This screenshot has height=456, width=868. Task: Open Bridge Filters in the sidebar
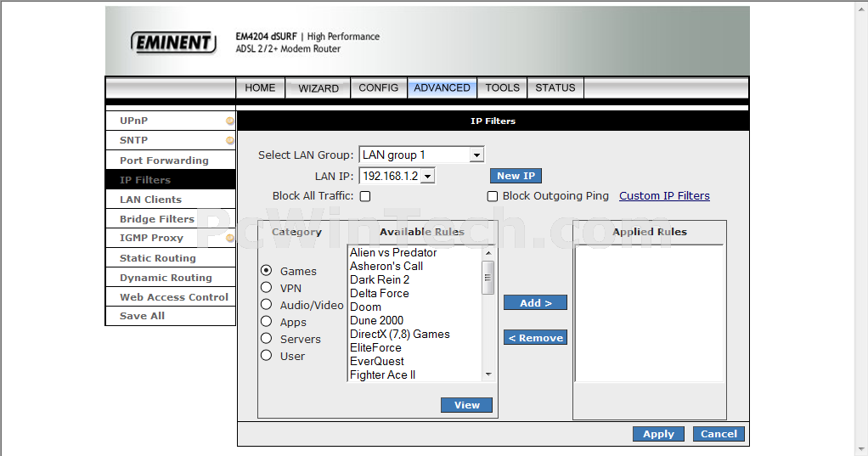[x=171, y=218]
